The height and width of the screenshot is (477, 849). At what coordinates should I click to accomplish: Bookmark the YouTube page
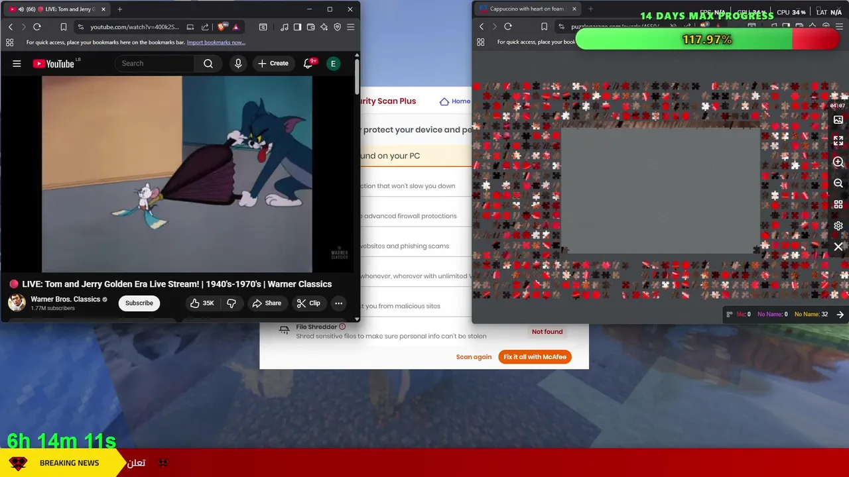pos(64,27)
